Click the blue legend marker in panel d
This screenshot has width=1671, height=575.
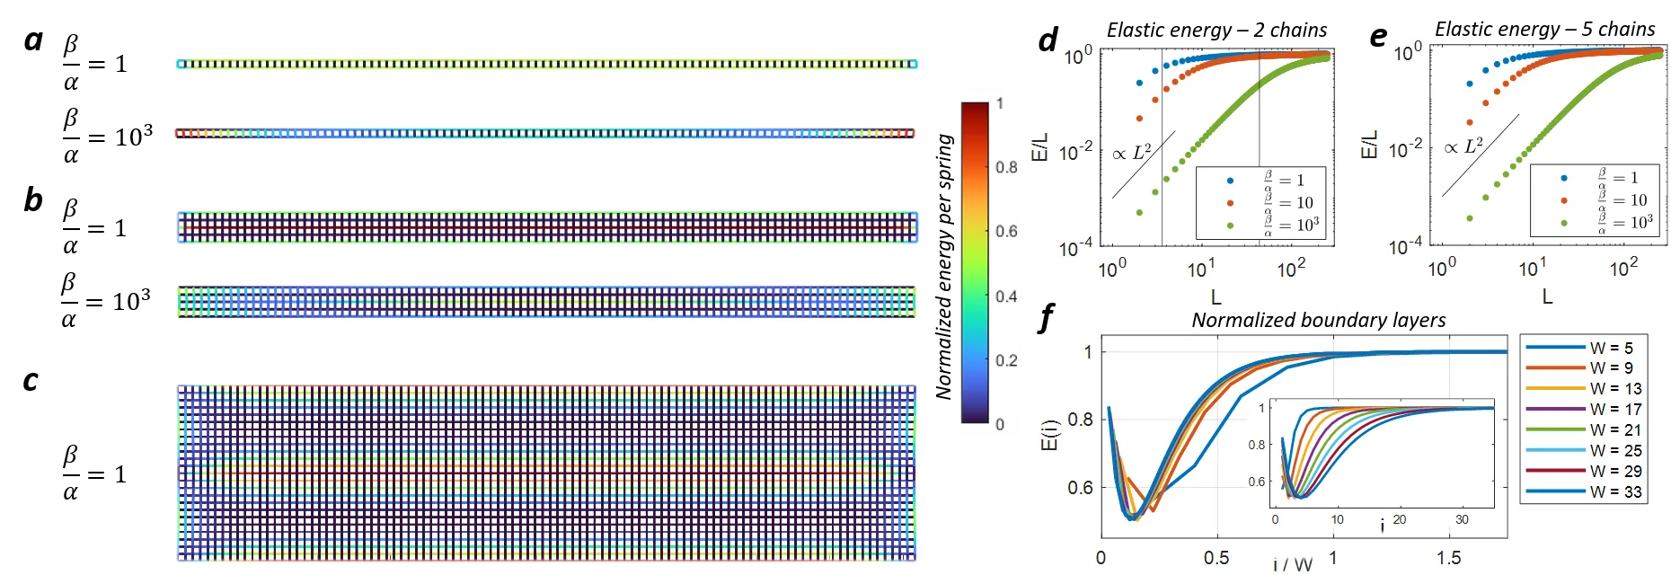(1230, 181)
